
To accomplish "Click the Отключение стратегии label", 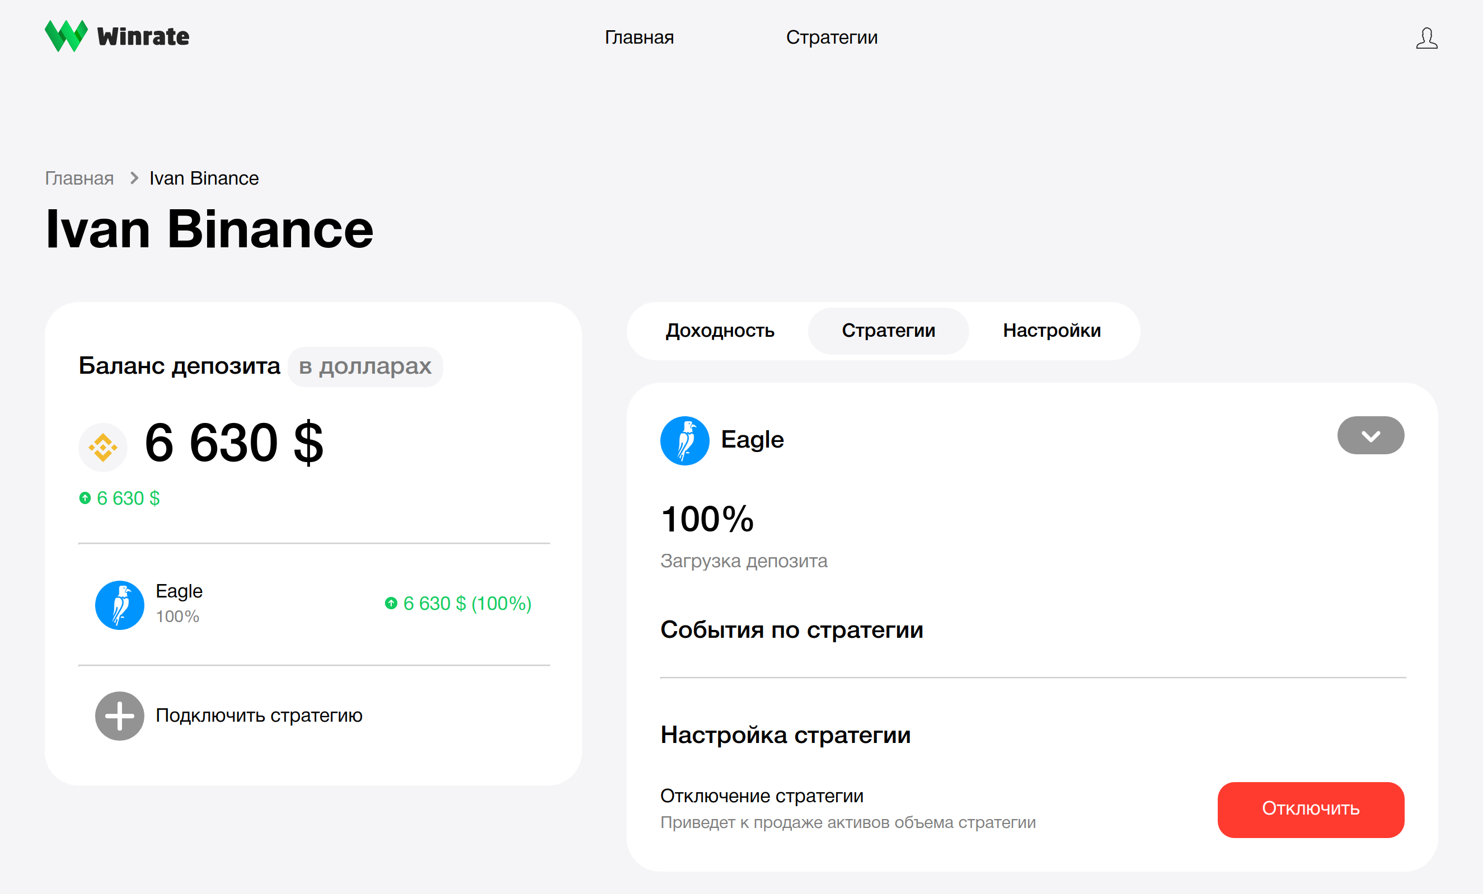I will click(x=762, y=796).
